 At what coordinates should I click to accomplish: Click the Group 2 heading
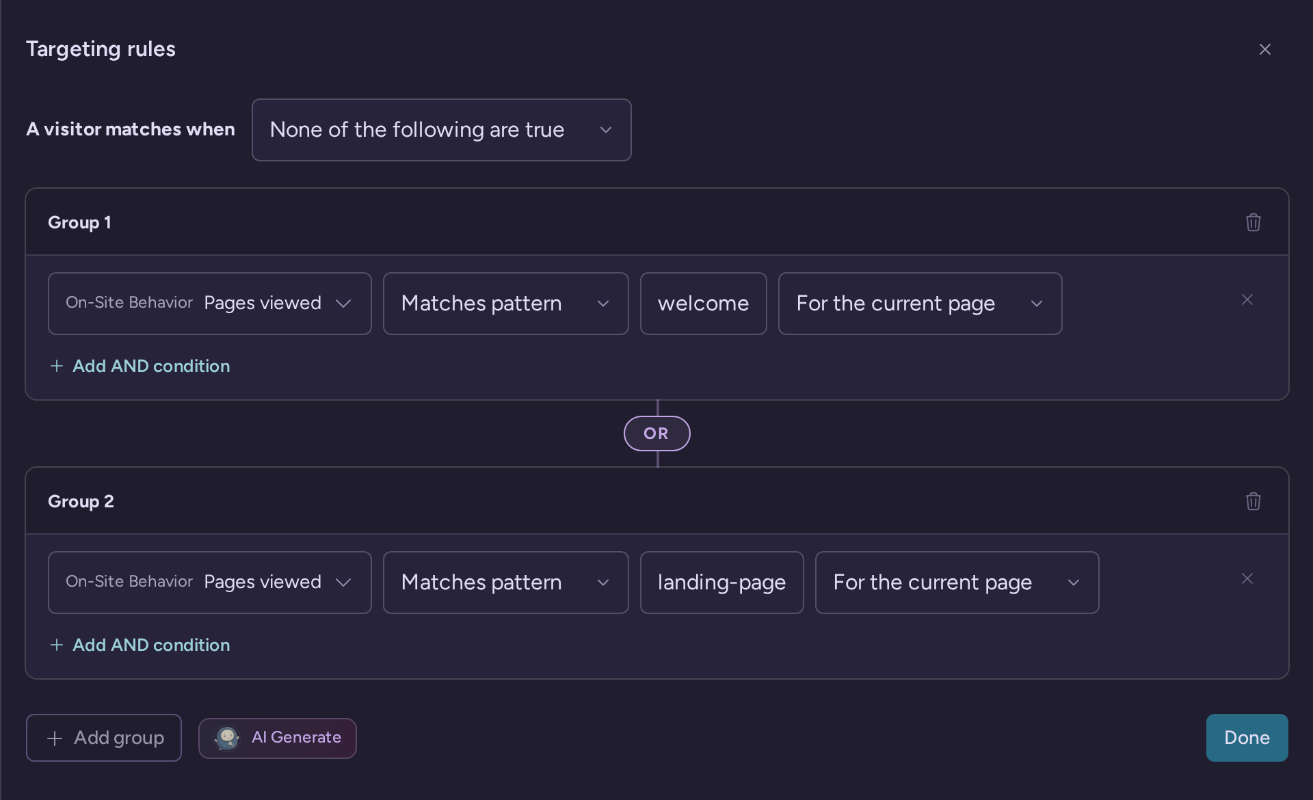tap(81, 501)
